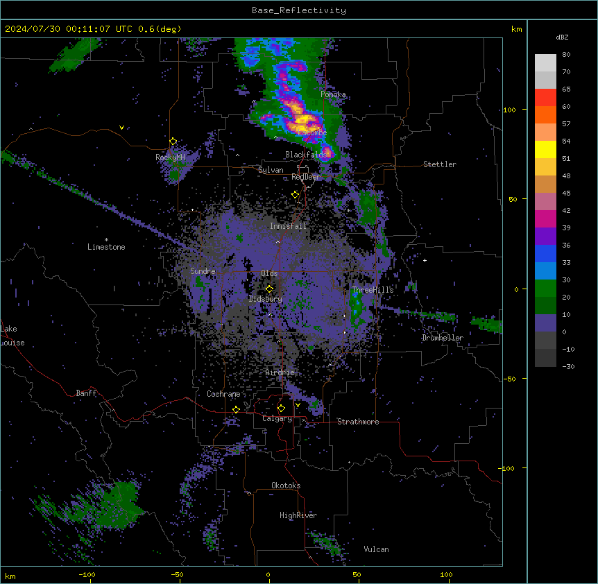
Task: Select the yellow diamond marker between Olds and Didsbury
Action: (270, 289)
